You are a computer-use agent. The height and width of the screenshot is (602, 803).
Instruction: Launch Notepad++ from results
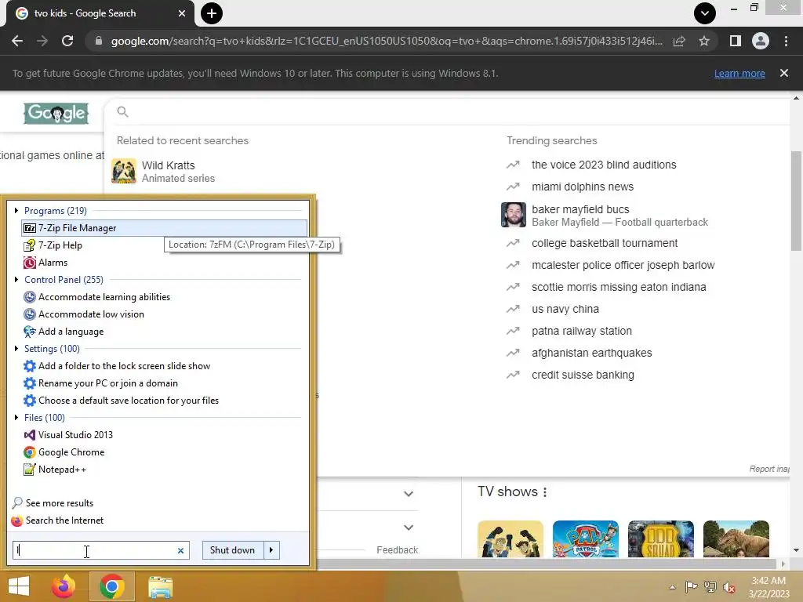(x=62, y=470)
